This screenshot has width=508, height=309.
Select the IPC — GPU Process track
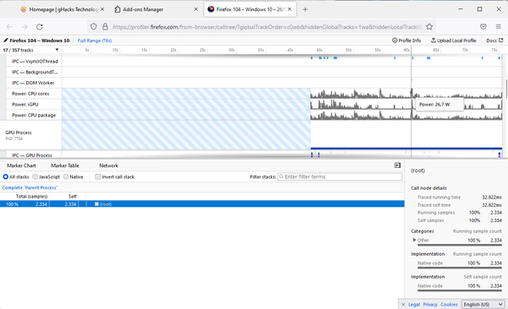(32, 155)
